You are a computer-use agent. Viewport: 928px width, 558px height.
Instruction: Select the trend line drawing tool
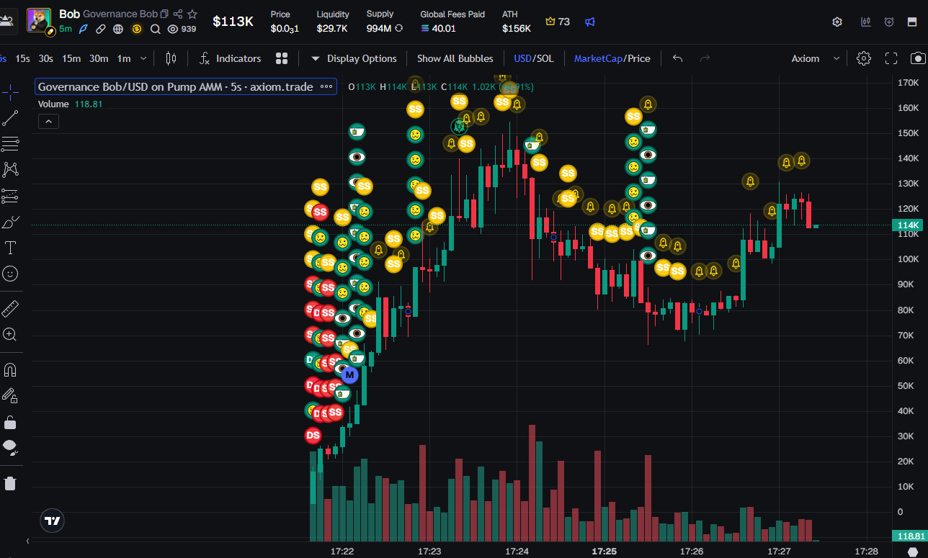point(10,119)
